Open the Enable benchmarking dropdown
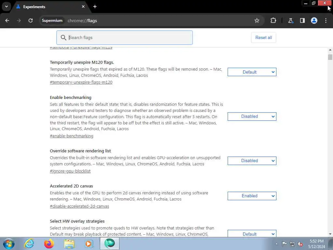Viewport: 333px width, 250px height. point(252,117)
